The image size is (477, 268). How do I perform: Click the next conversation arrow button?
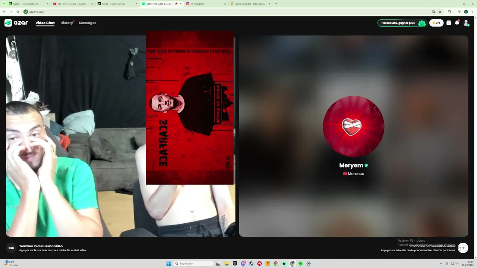pos(463,248)
